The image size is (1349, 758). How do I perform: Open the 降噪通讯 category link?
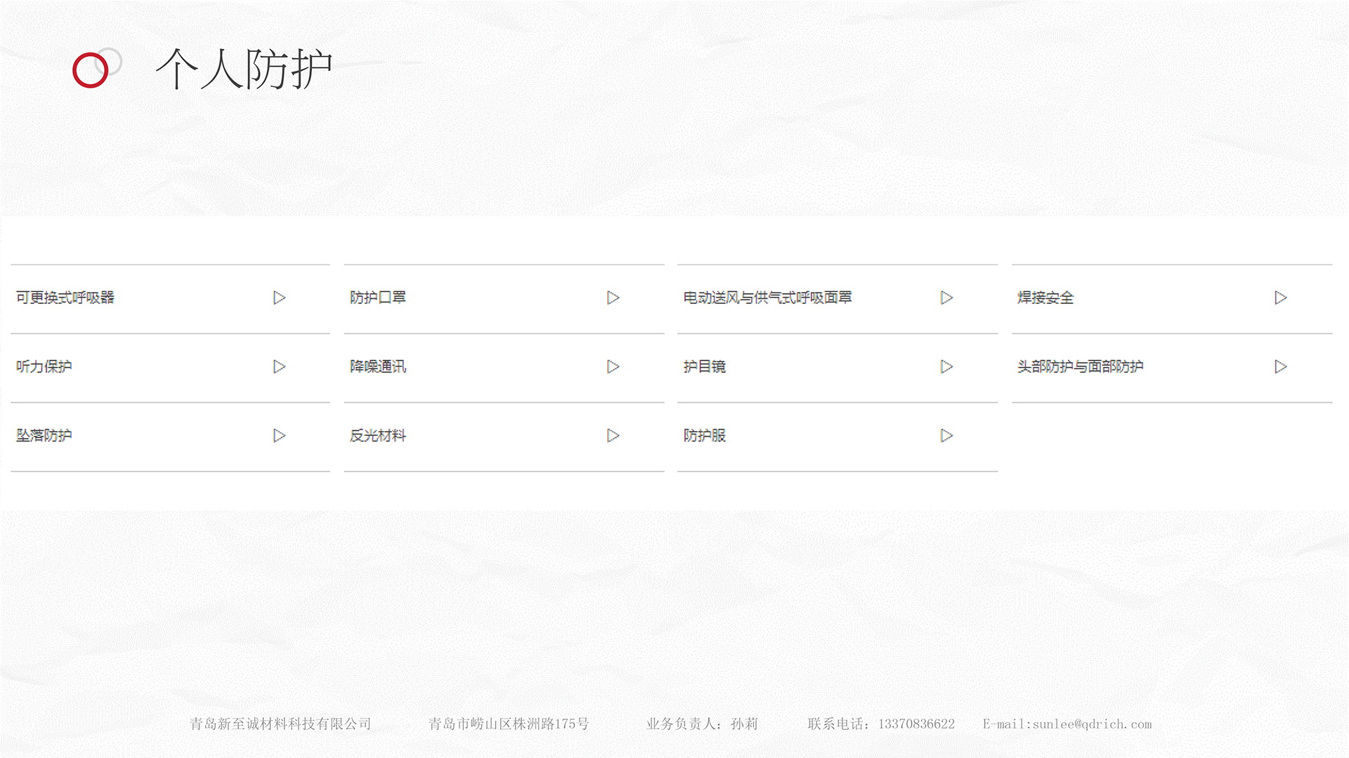point(378,366)
